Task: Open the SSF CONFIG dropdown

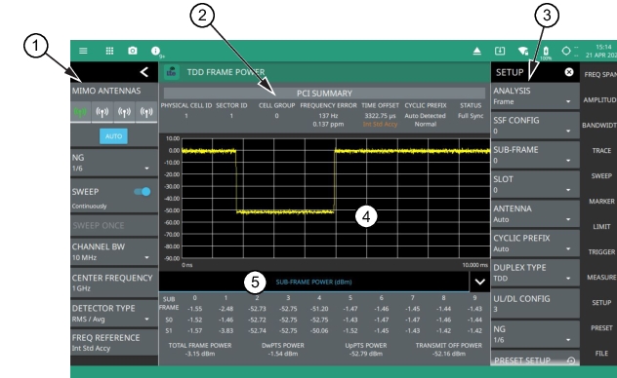Action: (535, 126)
